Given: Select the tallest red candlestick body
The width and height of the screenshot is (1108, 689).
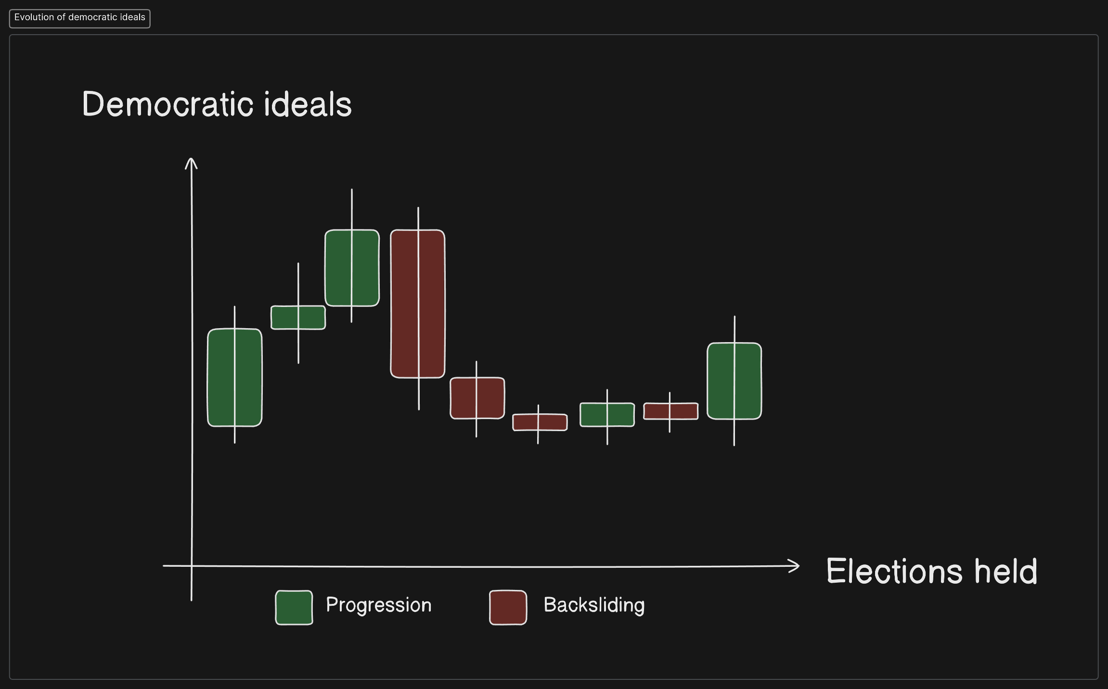Looking at the screenshot, I should click(405, 304).
